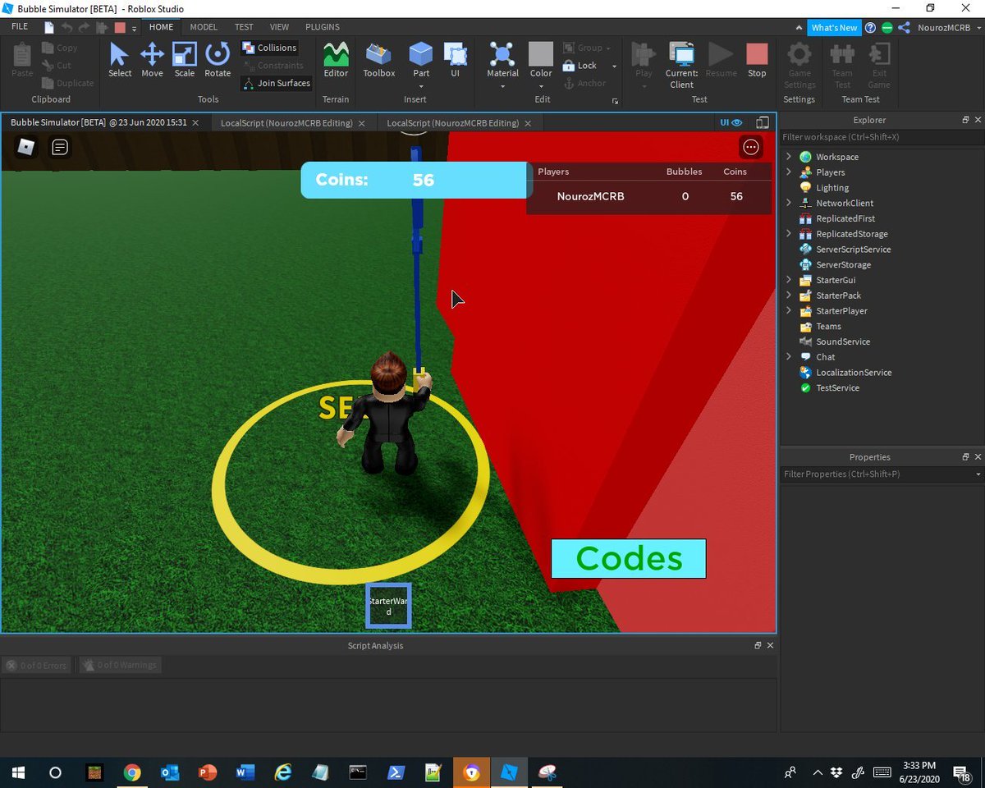
Task: Select SoundService in Explorer
Action: click(842, 341)
